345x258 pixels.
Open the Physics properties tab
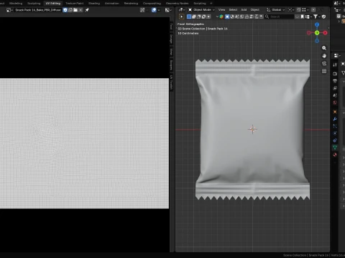pos(335,133)
